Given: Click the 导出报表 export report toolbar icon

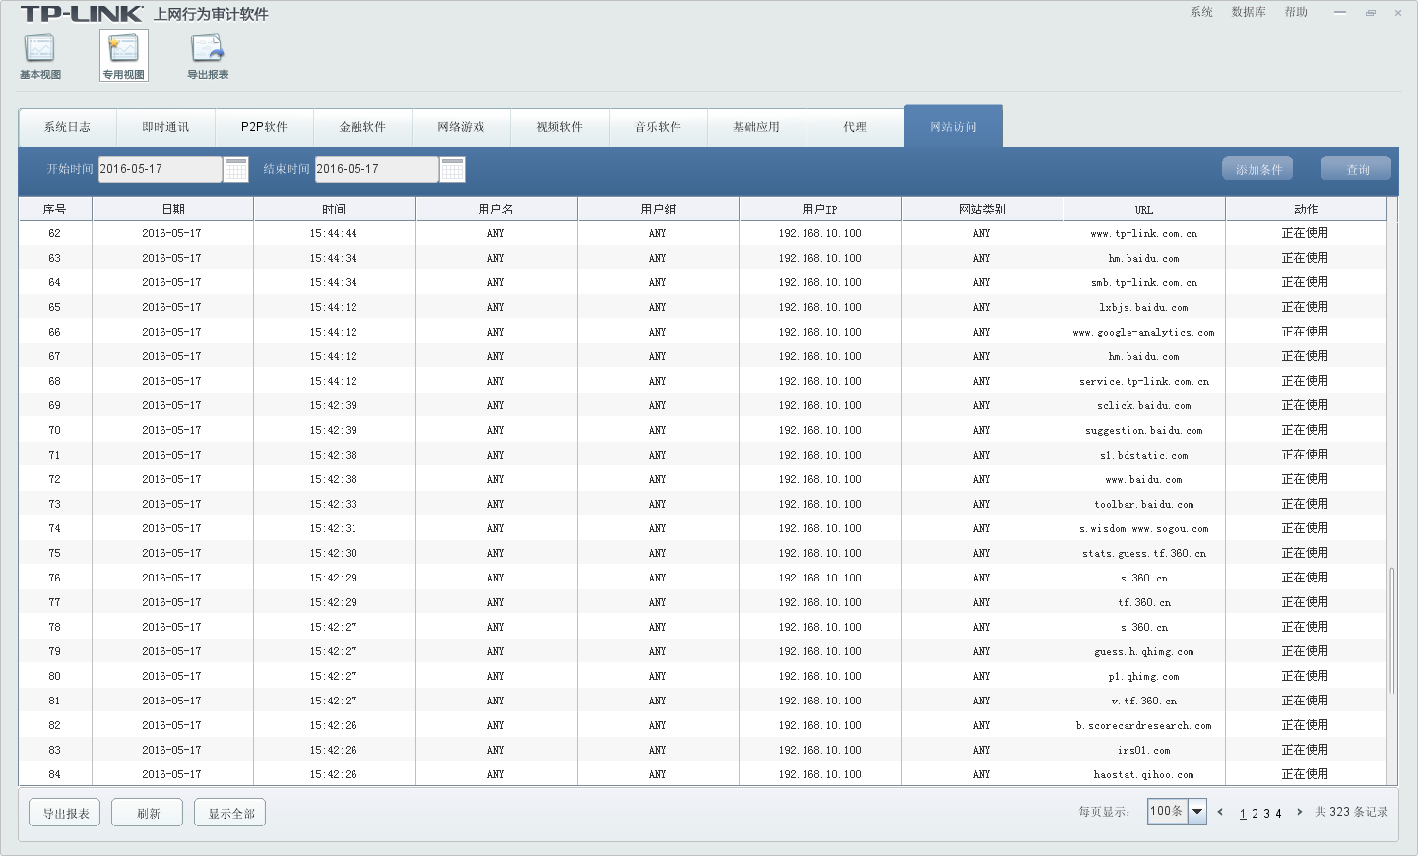Looking at the screenshot, I should click(x=208, y=56).
